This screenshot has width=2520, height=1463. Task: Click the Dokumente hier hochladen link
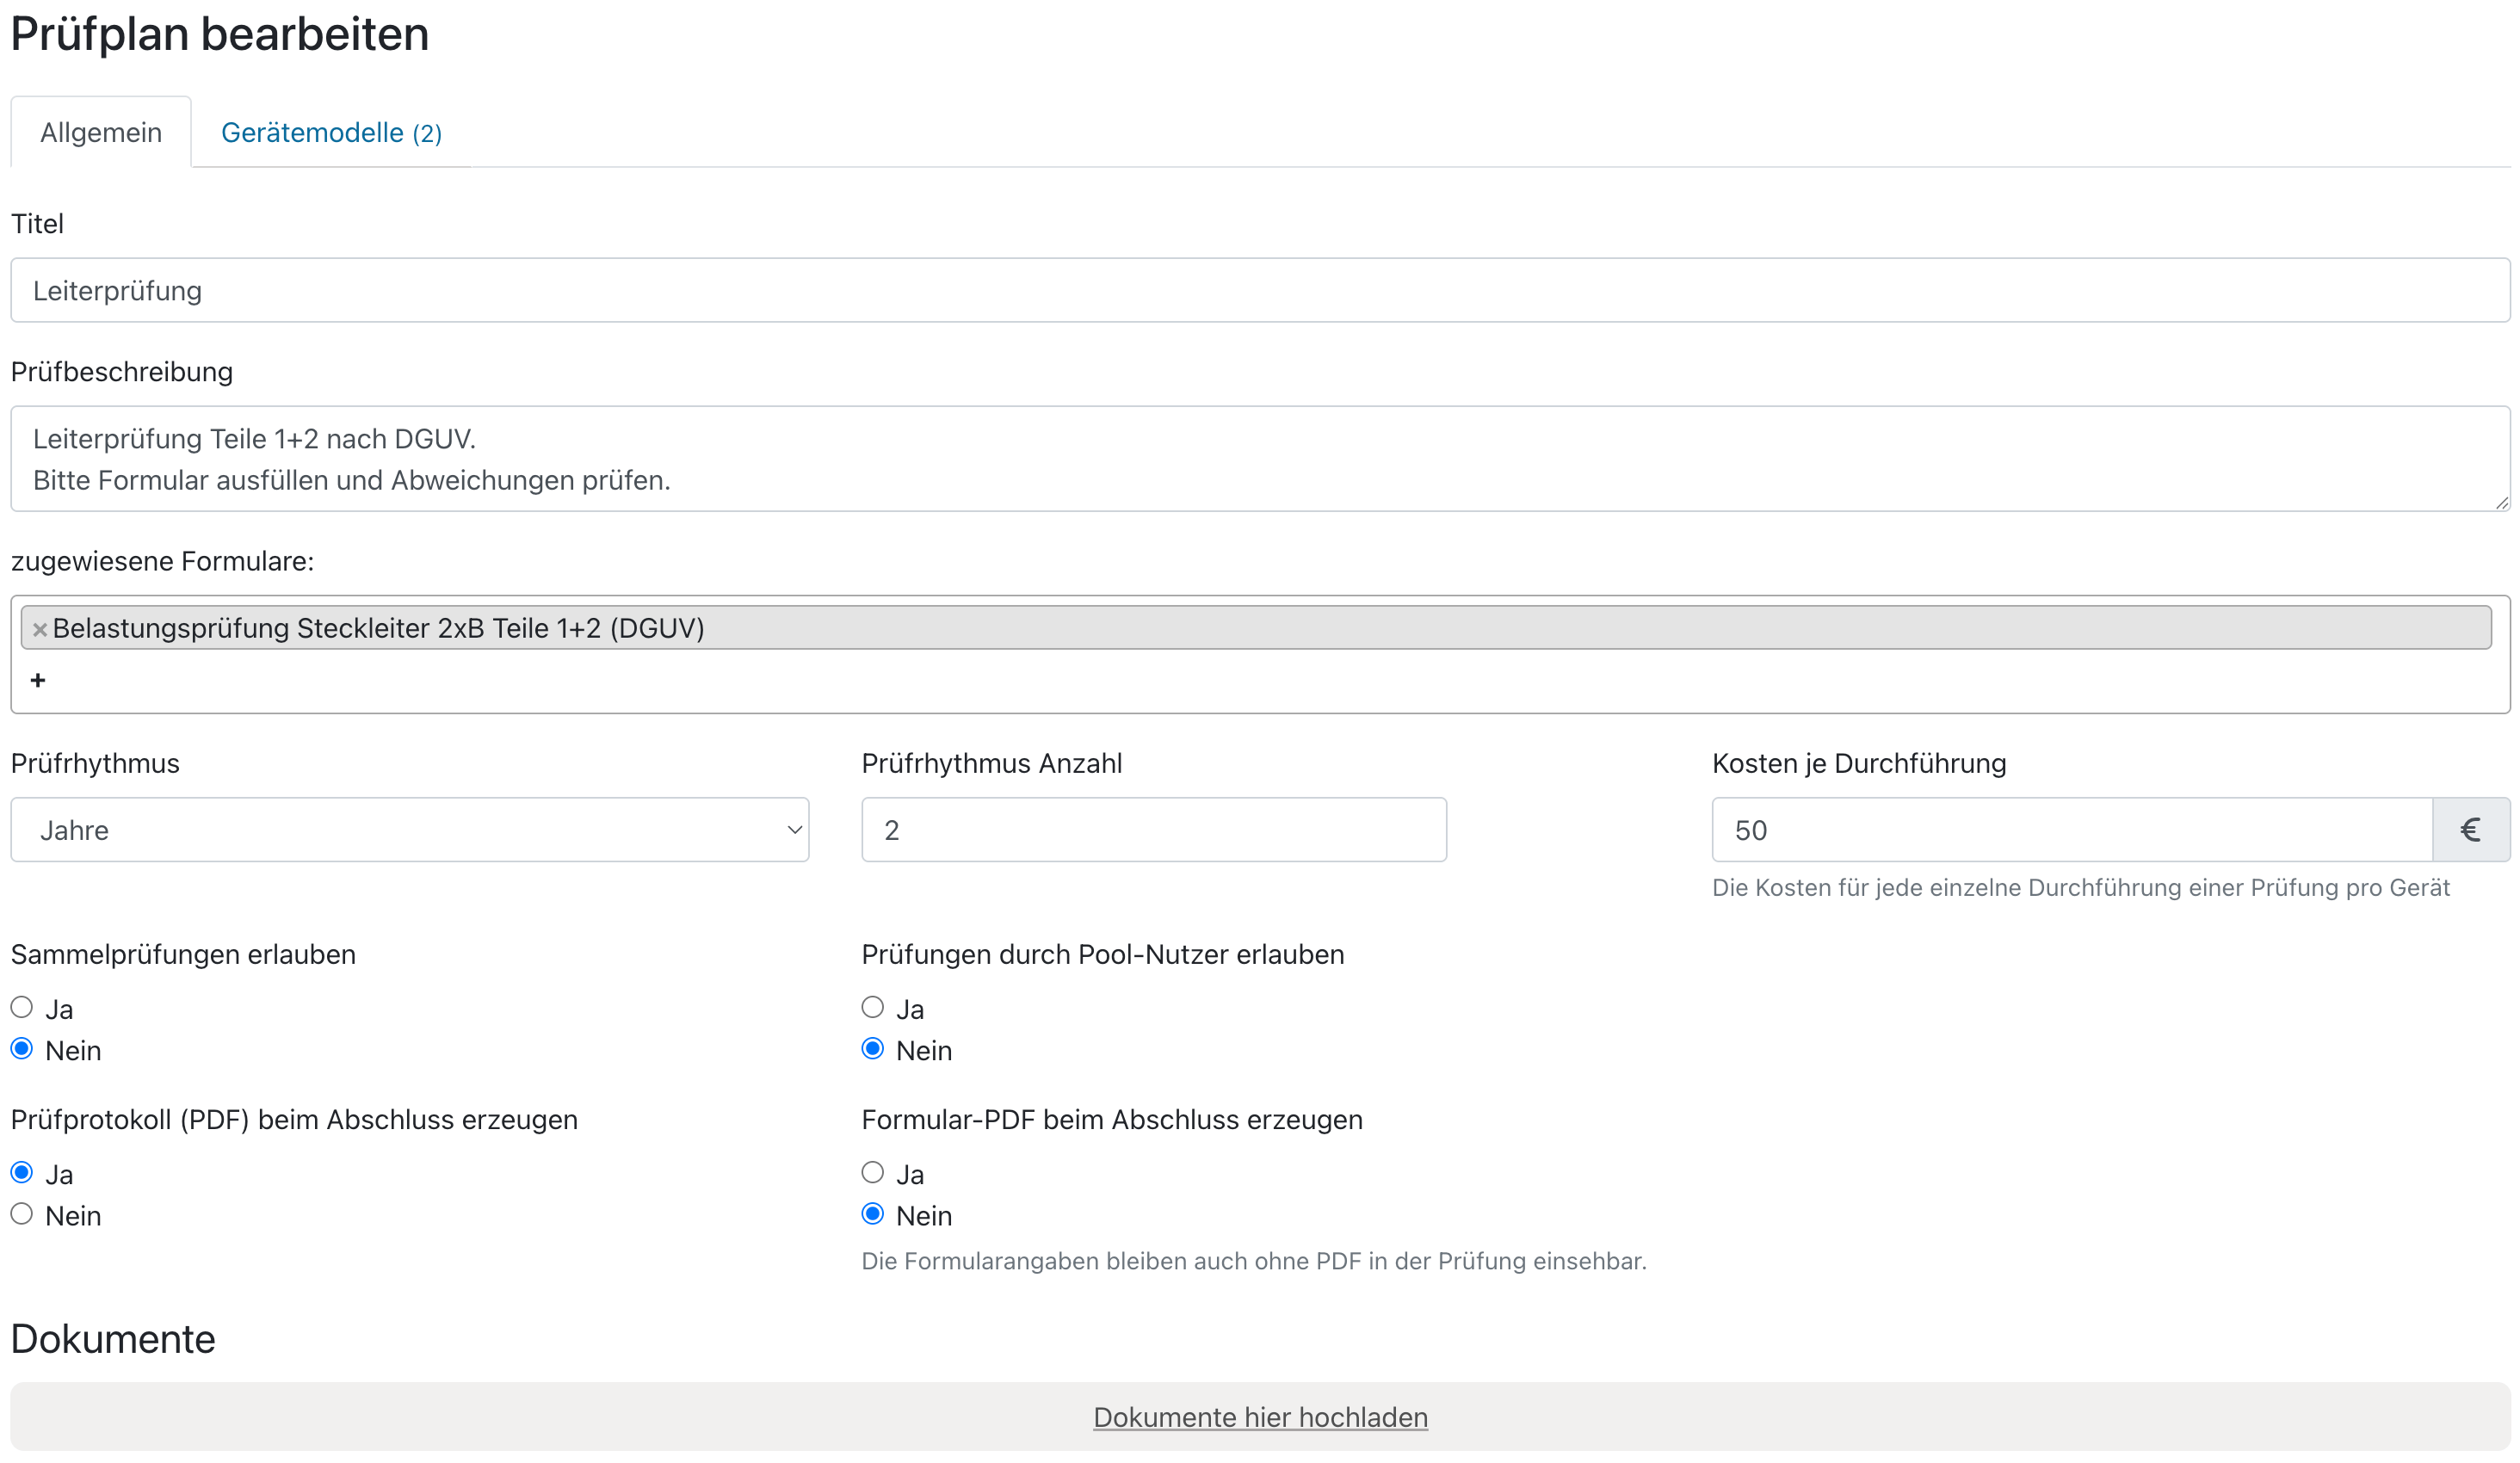pyautogui.click(x=1260, y=1417)
